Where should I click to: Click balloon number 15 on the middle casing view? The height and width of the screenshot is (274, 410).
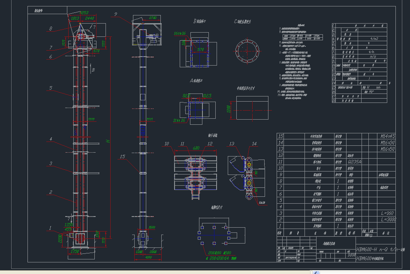[123, 157]
